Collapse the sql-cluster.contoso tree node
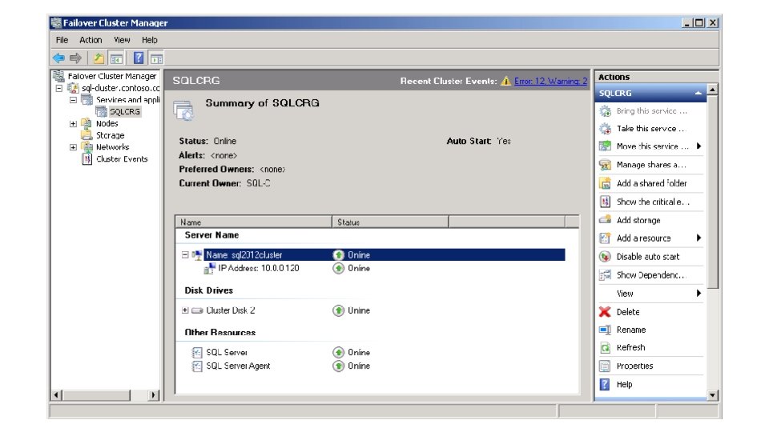769x432 pixels. click(59, 88)
